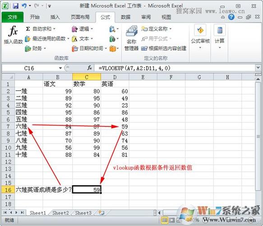The image size is (263, 226).
Task: Switch to the Sheet3 worksheet tab
Action: pos(83,213)
